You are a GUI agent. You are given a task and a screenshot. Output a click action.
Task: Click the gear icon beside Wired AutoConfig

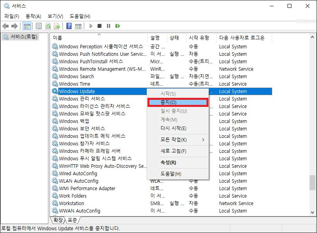point(55,173)
